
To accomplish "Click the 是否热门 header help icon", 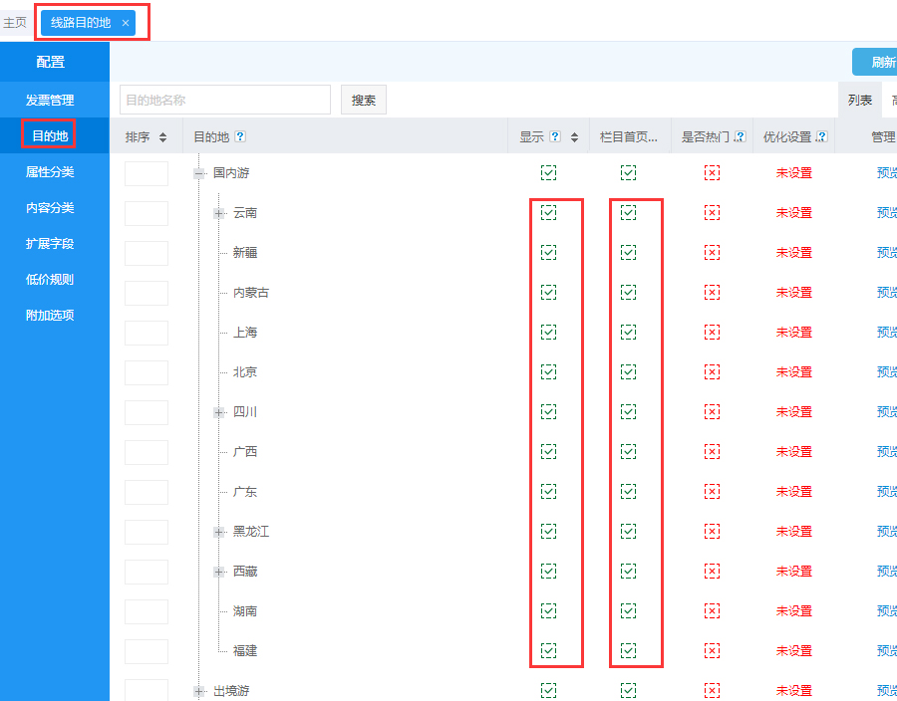I will point(740,136).
